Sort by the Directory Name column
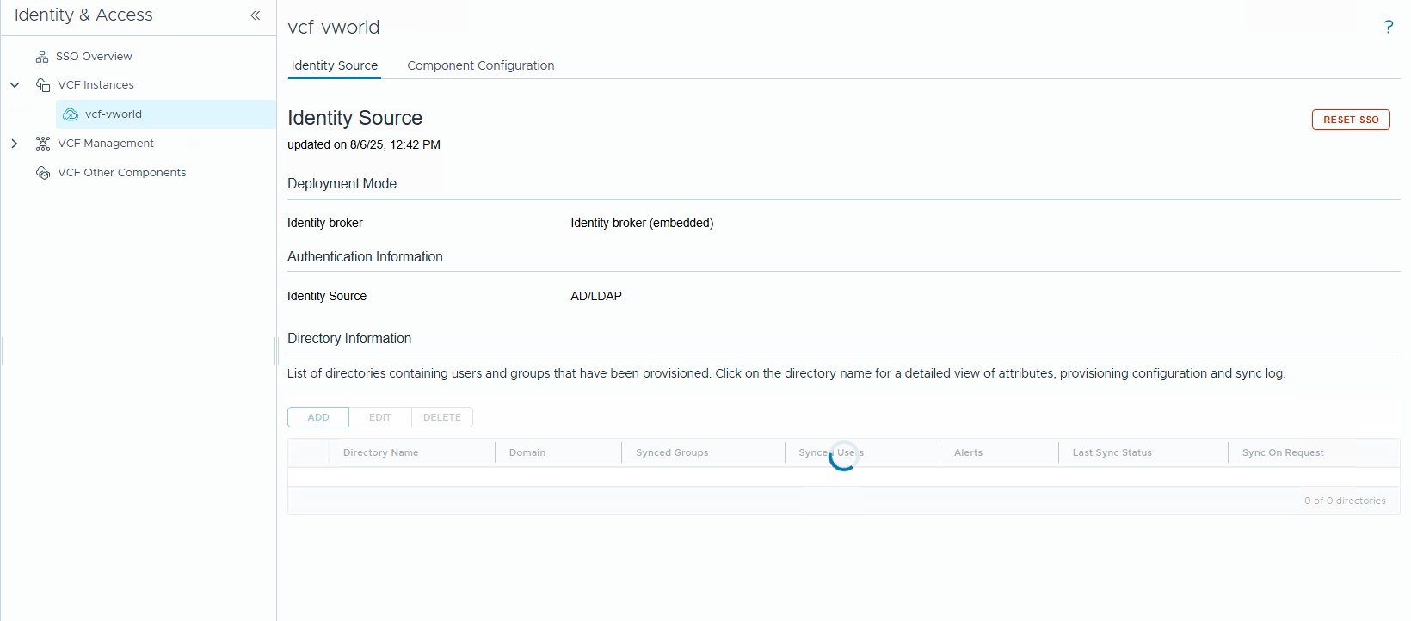 (380, 452)
